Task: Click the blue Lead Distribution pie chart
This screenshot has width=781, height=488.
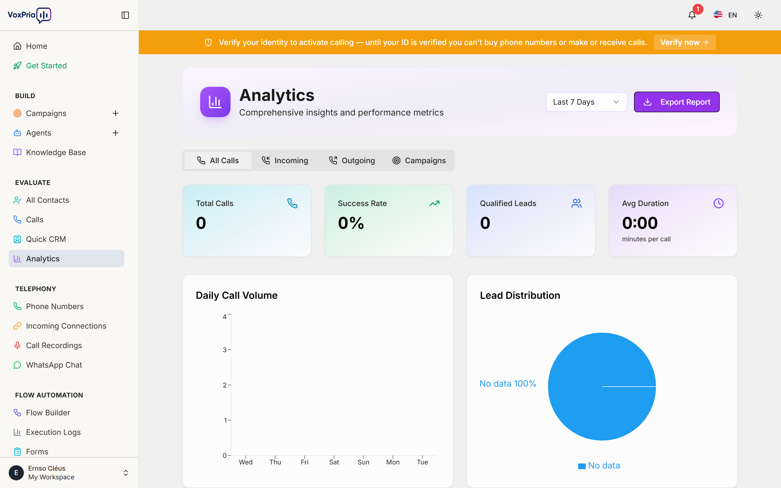Action: 602,387
